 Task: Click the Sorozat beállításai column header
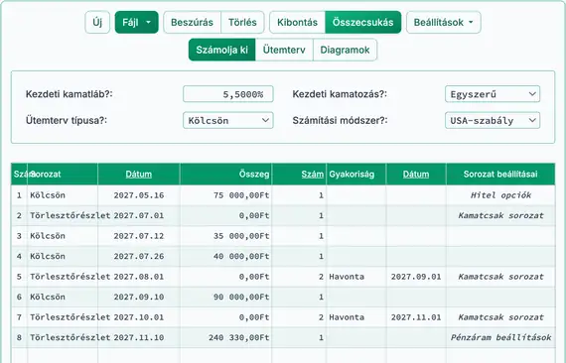[x=500, y=175]
